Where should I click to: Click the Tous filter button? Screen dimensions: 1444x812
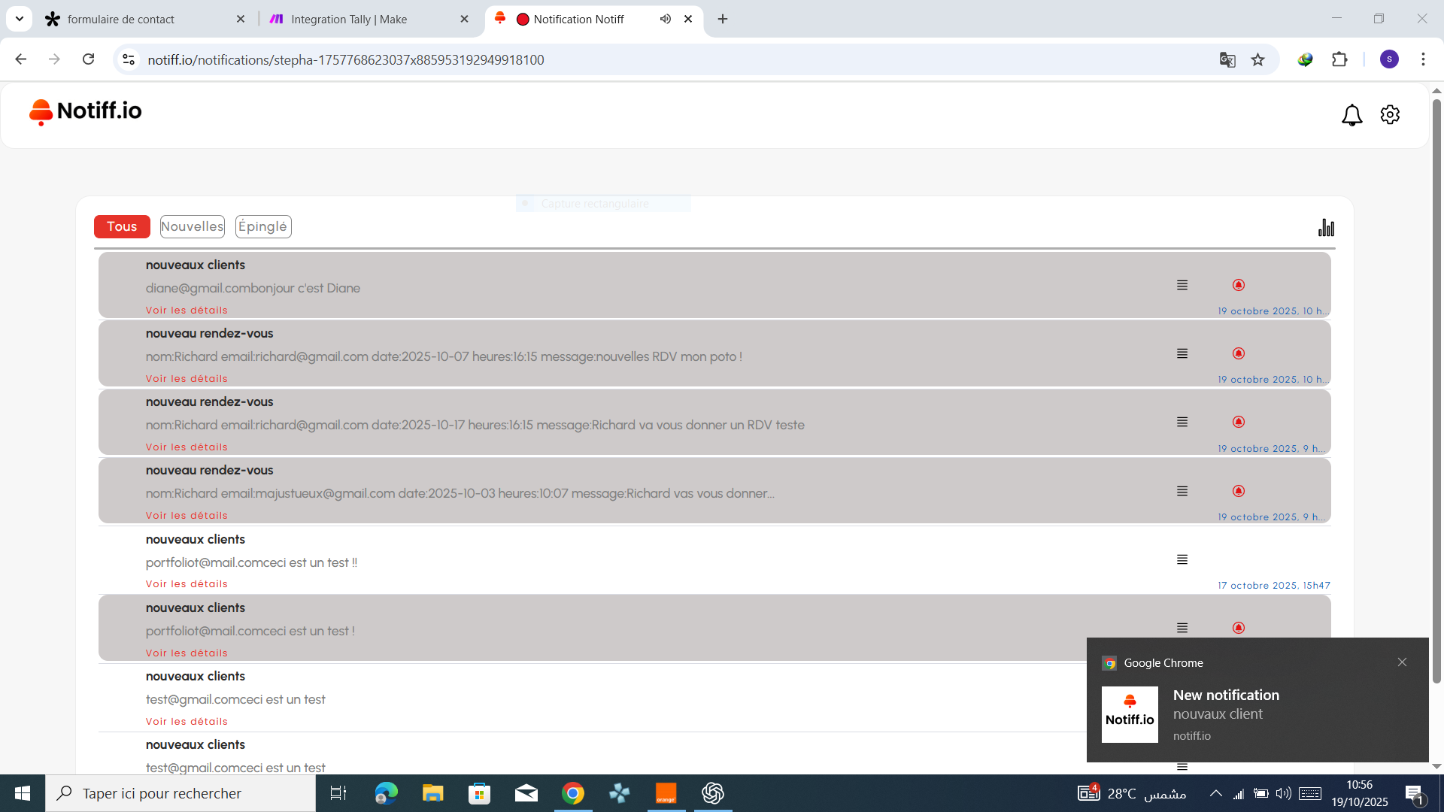[122, 226]
